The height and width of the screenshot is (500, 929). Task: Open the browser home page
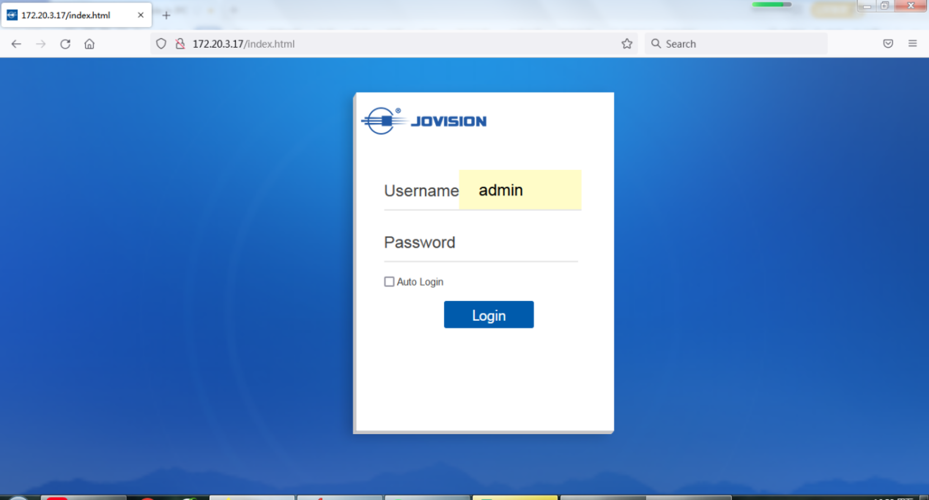89,44
